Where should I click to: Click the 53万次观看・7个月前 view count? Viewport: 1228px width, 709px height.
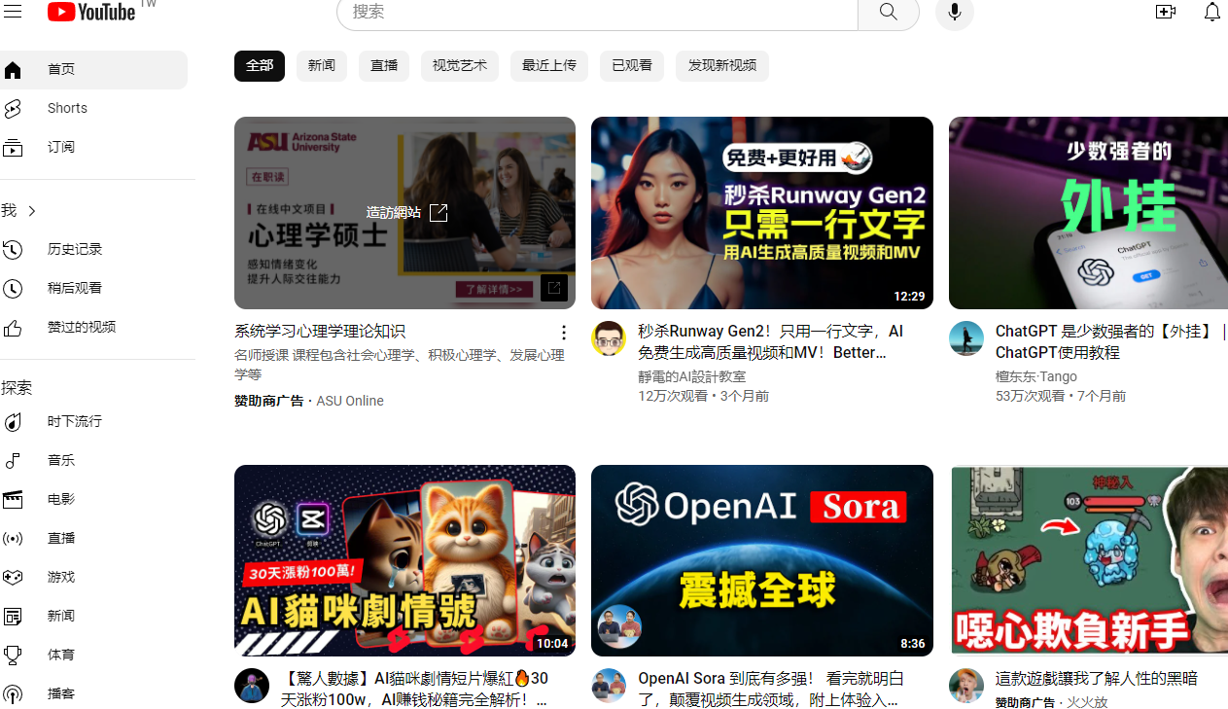point(1061,396)
